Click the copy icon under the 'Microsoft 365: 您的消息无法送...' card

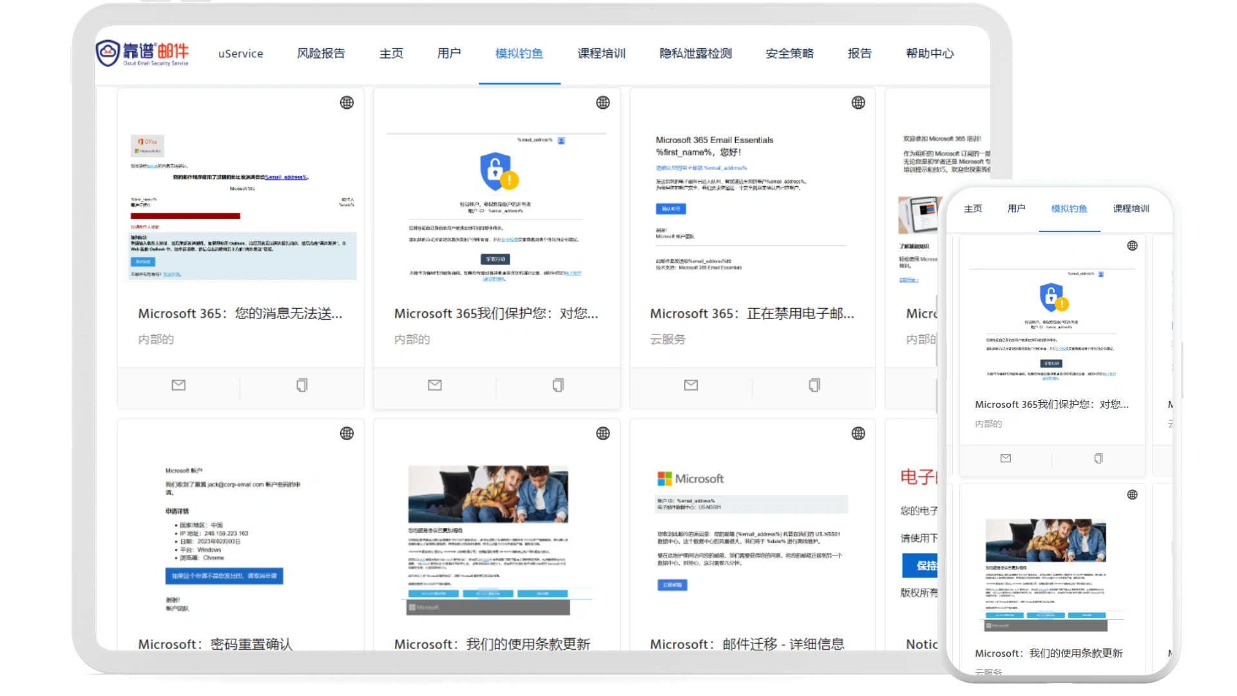(x=302, y=385)
